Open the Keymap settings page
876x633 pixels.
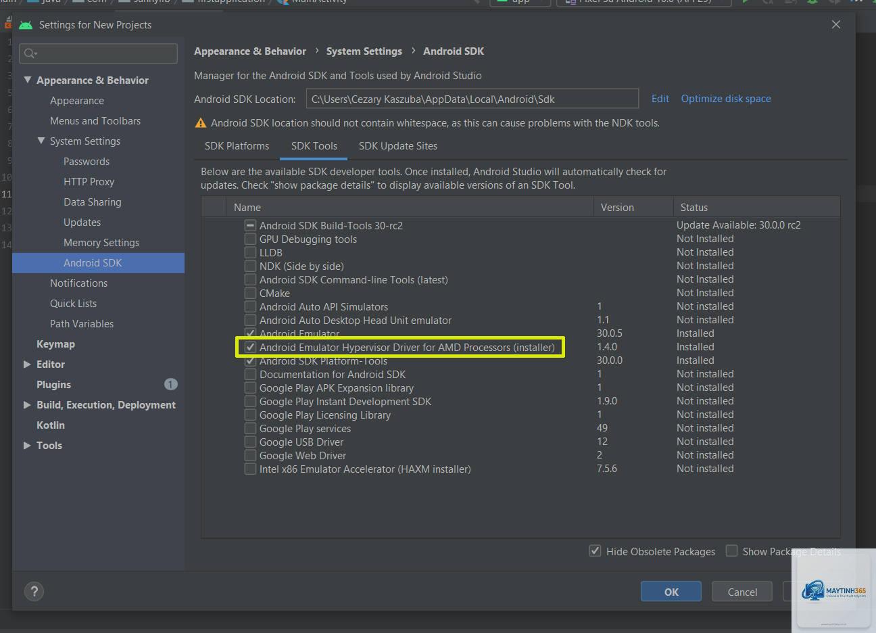pyautogui.click(x=55, y=344)
